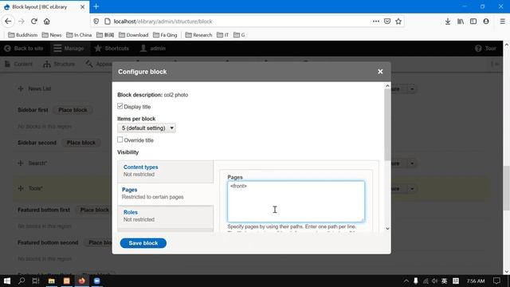Screen dimensions: 510x287
Task: Click the drag handle beside Search row
Action: point(21,163)
